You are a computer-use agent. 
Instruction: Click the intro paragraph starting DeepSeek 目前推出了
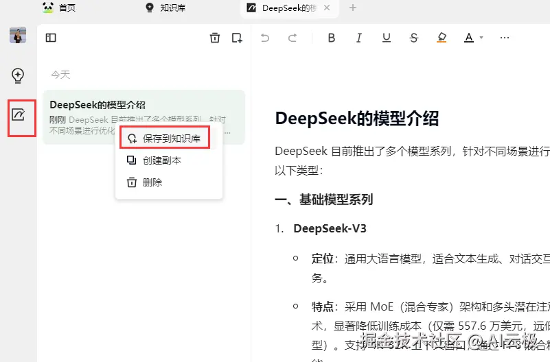pos(412,160)
